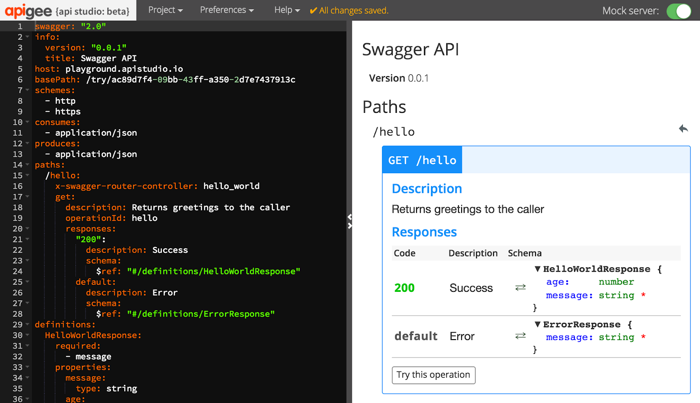Click the Try this operation button

point(433,375)
